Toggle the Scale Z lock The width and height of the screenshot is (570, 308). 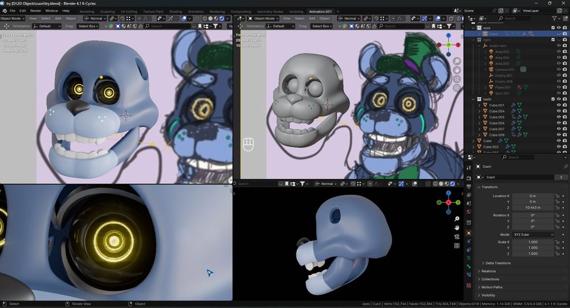tap(557, 253)
